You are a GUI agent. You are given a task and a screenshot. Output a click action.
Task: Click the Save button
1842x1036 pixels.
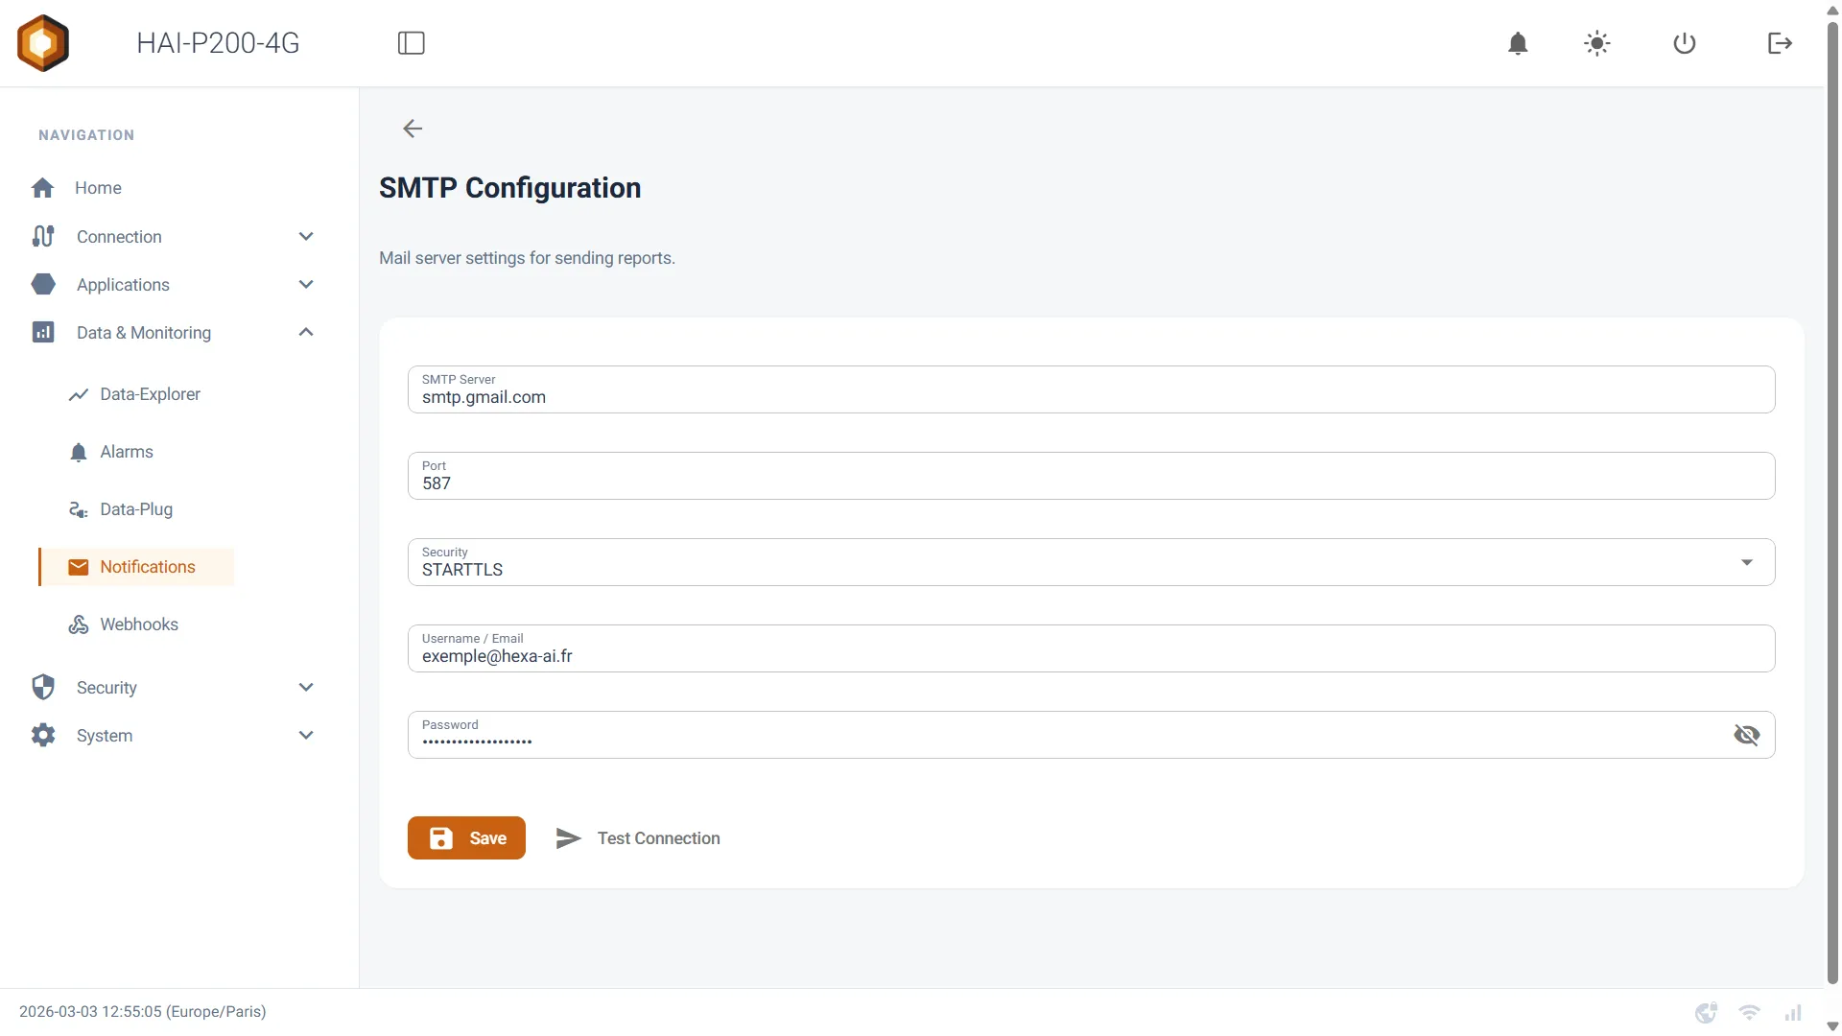466,838
